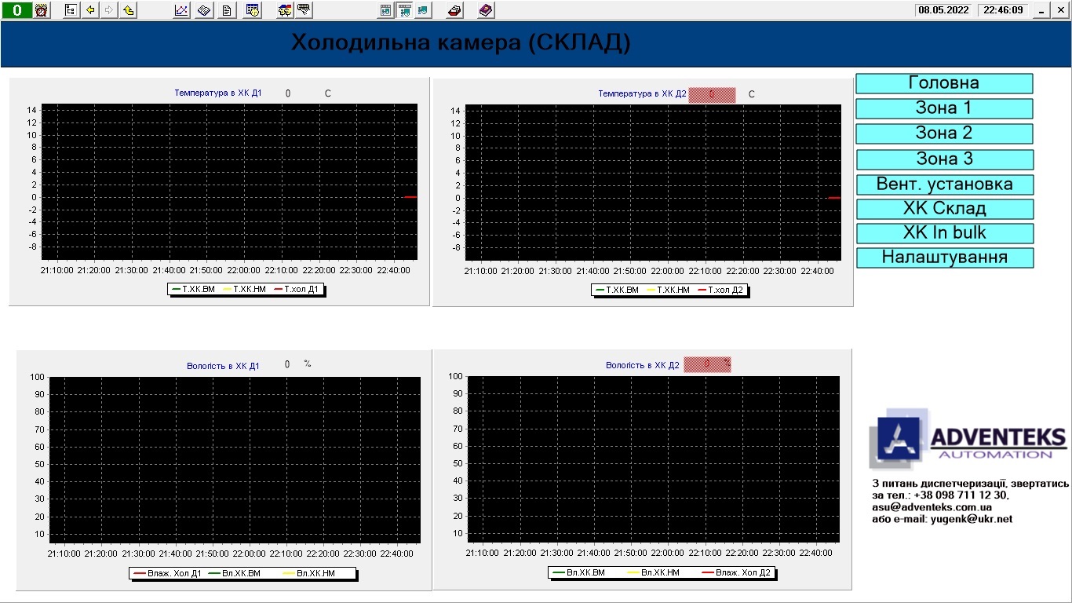Click the Температура в ХК Д2 chart title
This screenshot has height=603, width=1072.
coord(642,93)
